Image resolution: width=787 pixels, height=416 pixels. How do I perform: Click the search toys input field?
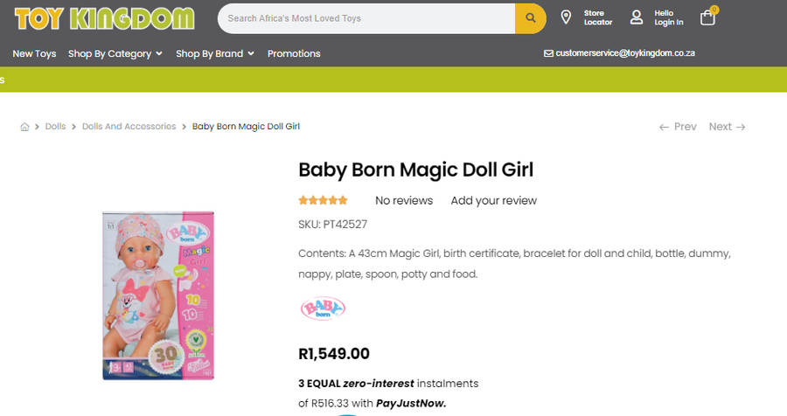(x=366, y=18)
